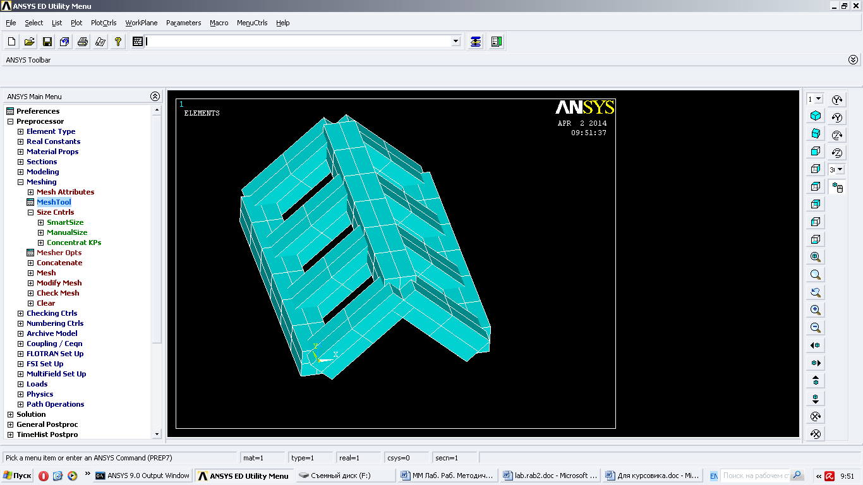This screenshot has height=485, width=863.
Task: Open the rotation increment dropdown
Action: click(840, 170)
